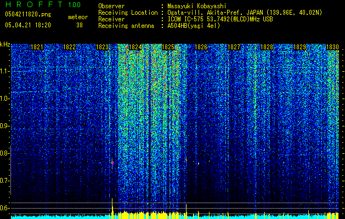Click the 'meteor' label
This screenshot has height=219, width=345.
click(x=78, y=17)
